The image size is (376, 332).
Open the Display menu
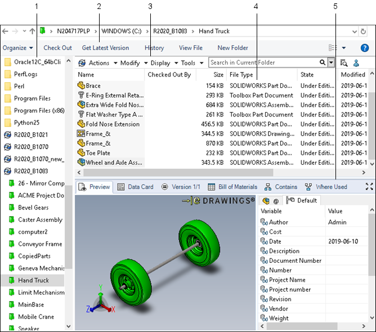pyautogui.click(x=164, y=63)
